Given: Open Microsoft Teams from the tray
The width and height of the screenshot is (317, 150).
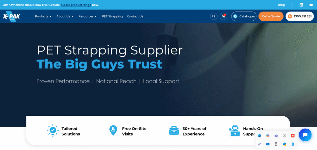Looking at the screenshot, I should 276,136.
